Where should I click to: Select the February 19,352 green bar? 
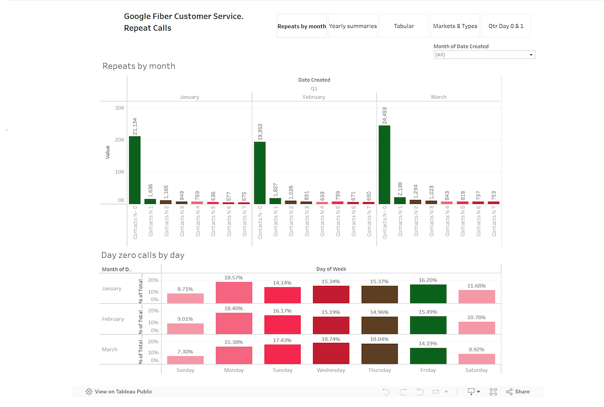(x=260, y=173)
